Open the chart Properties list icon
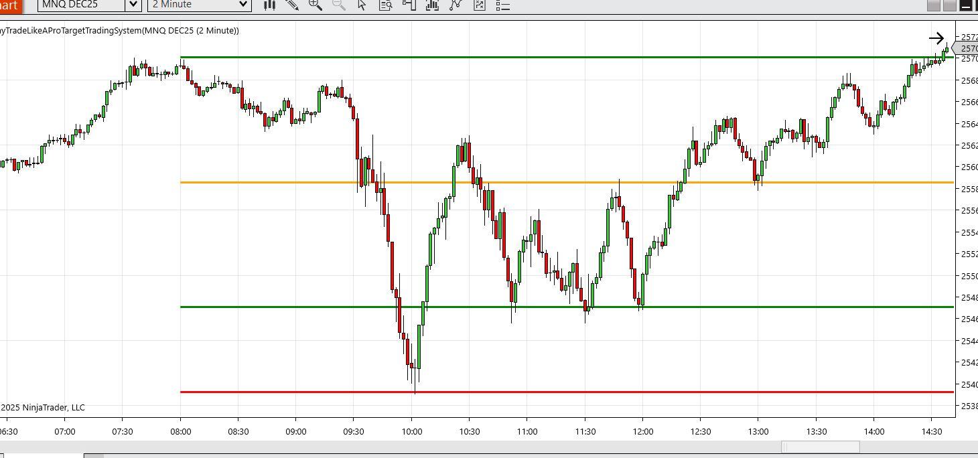978x458 pixels. point(502,5)
